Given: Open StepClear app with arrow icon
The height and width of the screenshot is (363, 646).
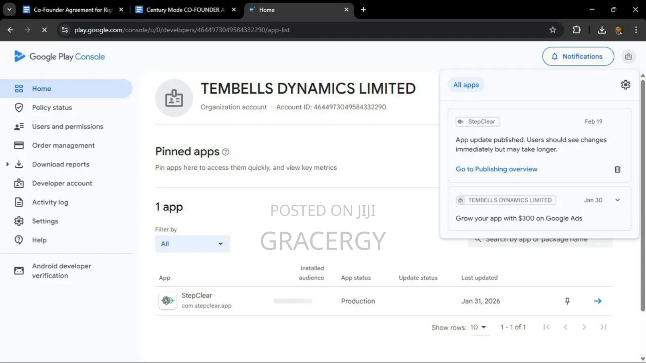Looking at the screenshot, I should coord(598,301).
